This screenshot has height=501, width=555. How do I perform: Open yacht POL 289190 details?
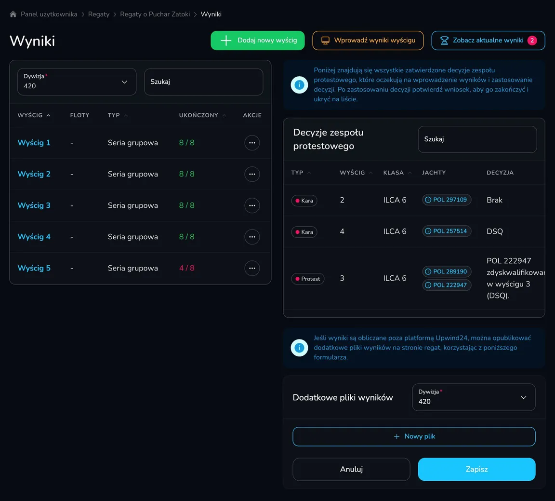[447, 272]
